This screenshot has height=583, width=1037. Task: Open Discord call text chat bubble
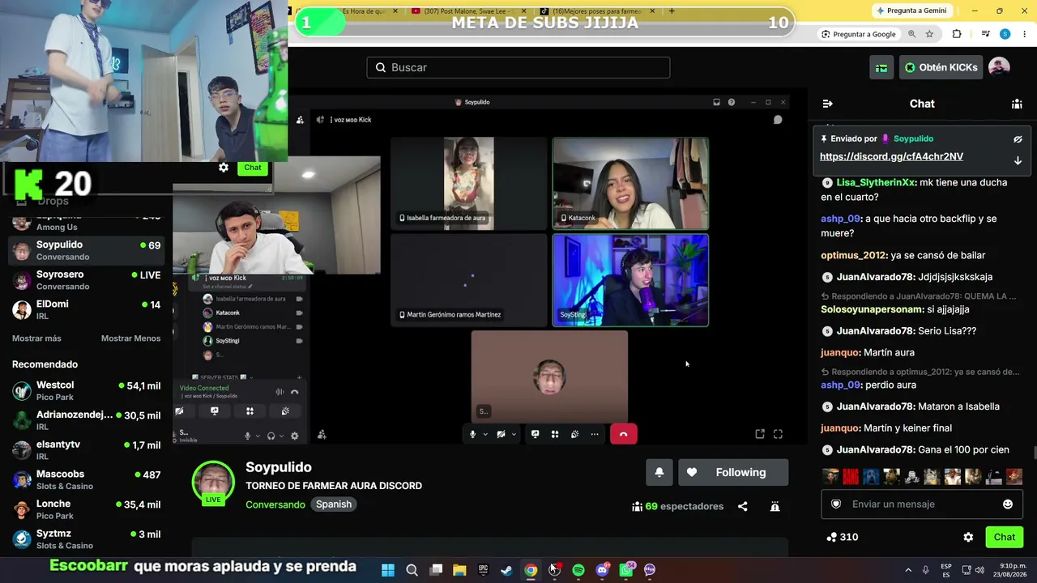[x=778, y=120]
